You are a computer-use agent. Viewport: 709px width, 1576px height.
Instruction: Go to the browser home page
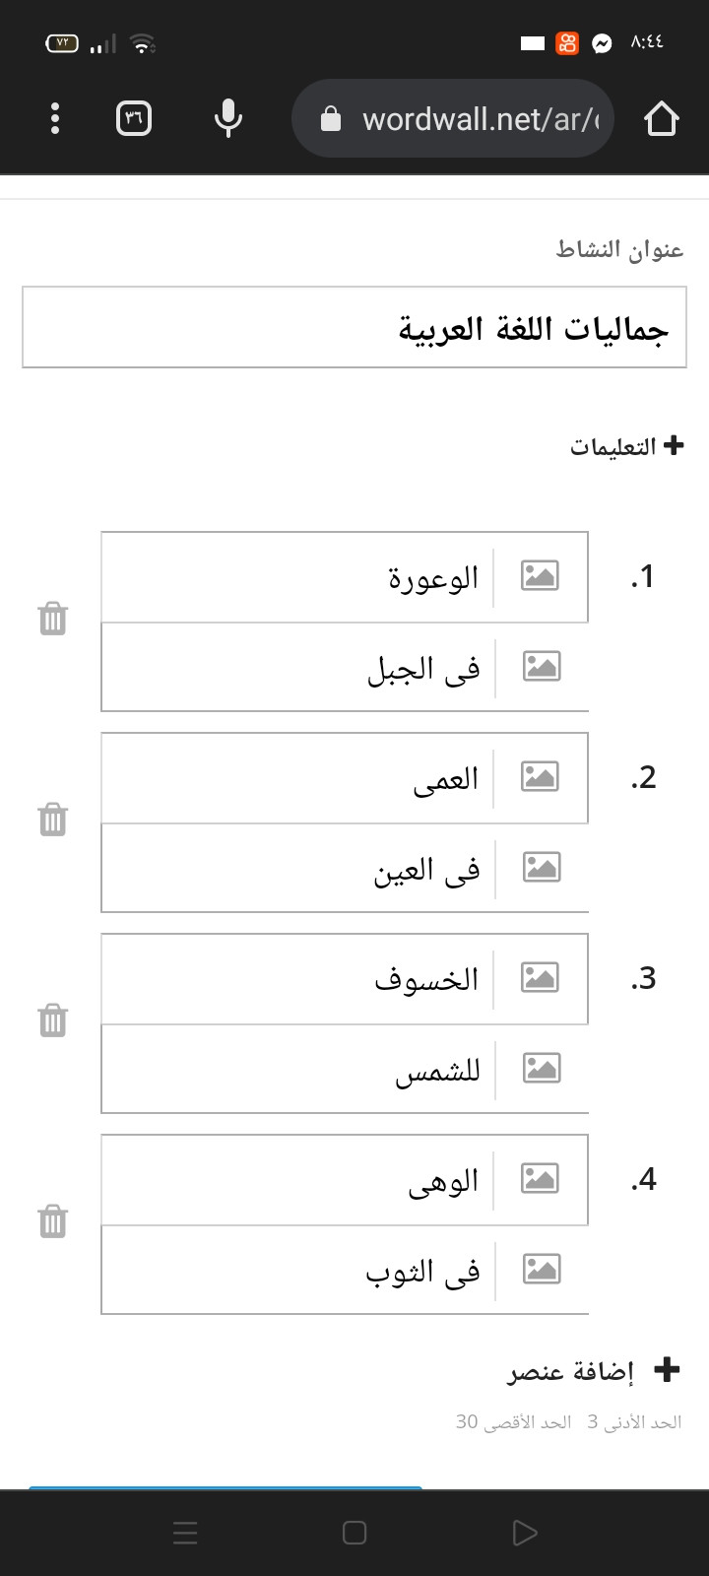pos(662,119)
